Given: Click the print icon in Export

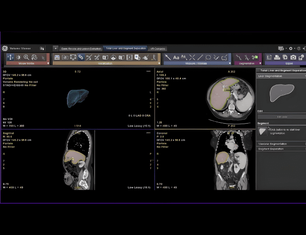Looking at the screenshot, I should (x=277, y=57).
